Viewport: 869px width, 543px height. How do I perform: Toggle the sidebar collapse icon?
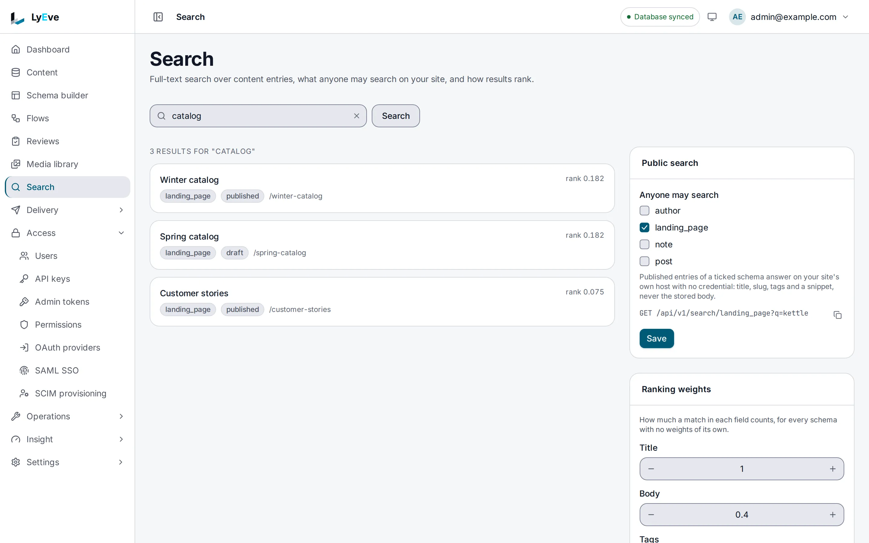click(158, 17)
